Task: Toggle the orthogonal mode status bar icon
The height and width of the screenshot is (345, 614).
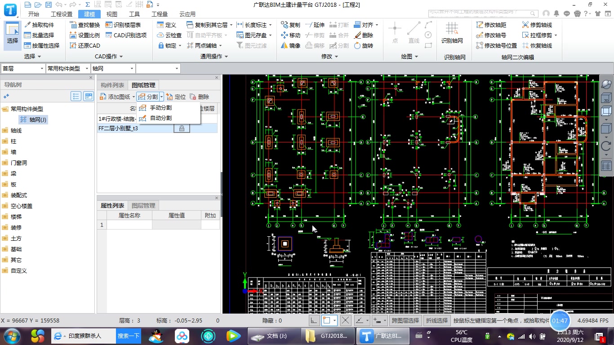Action: 314,321
